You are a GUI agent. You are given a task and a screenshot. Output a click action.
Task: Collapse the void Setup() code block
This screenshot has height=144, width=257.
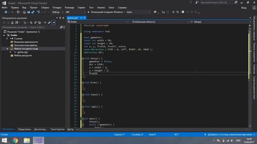[x=83, y=58]
